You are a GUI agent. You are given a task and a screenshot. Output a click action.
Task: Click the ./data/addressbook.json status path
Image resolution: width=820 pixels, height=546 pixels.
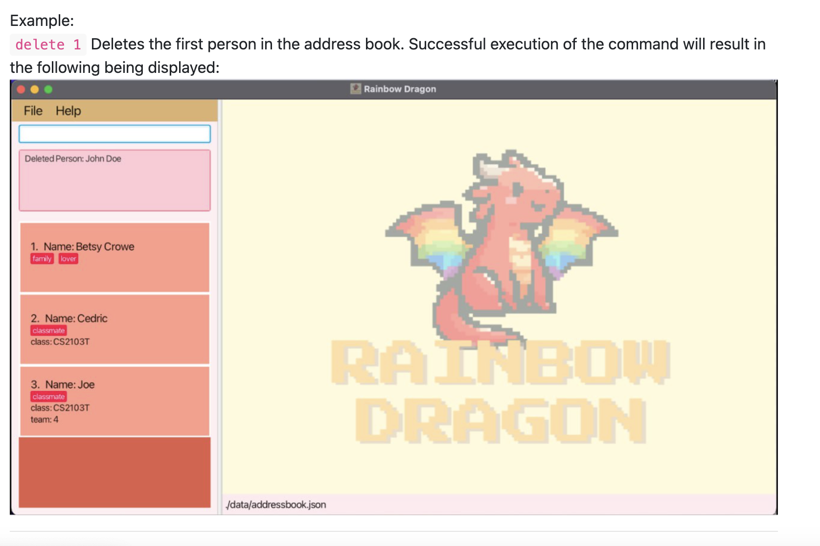[276, 504]
